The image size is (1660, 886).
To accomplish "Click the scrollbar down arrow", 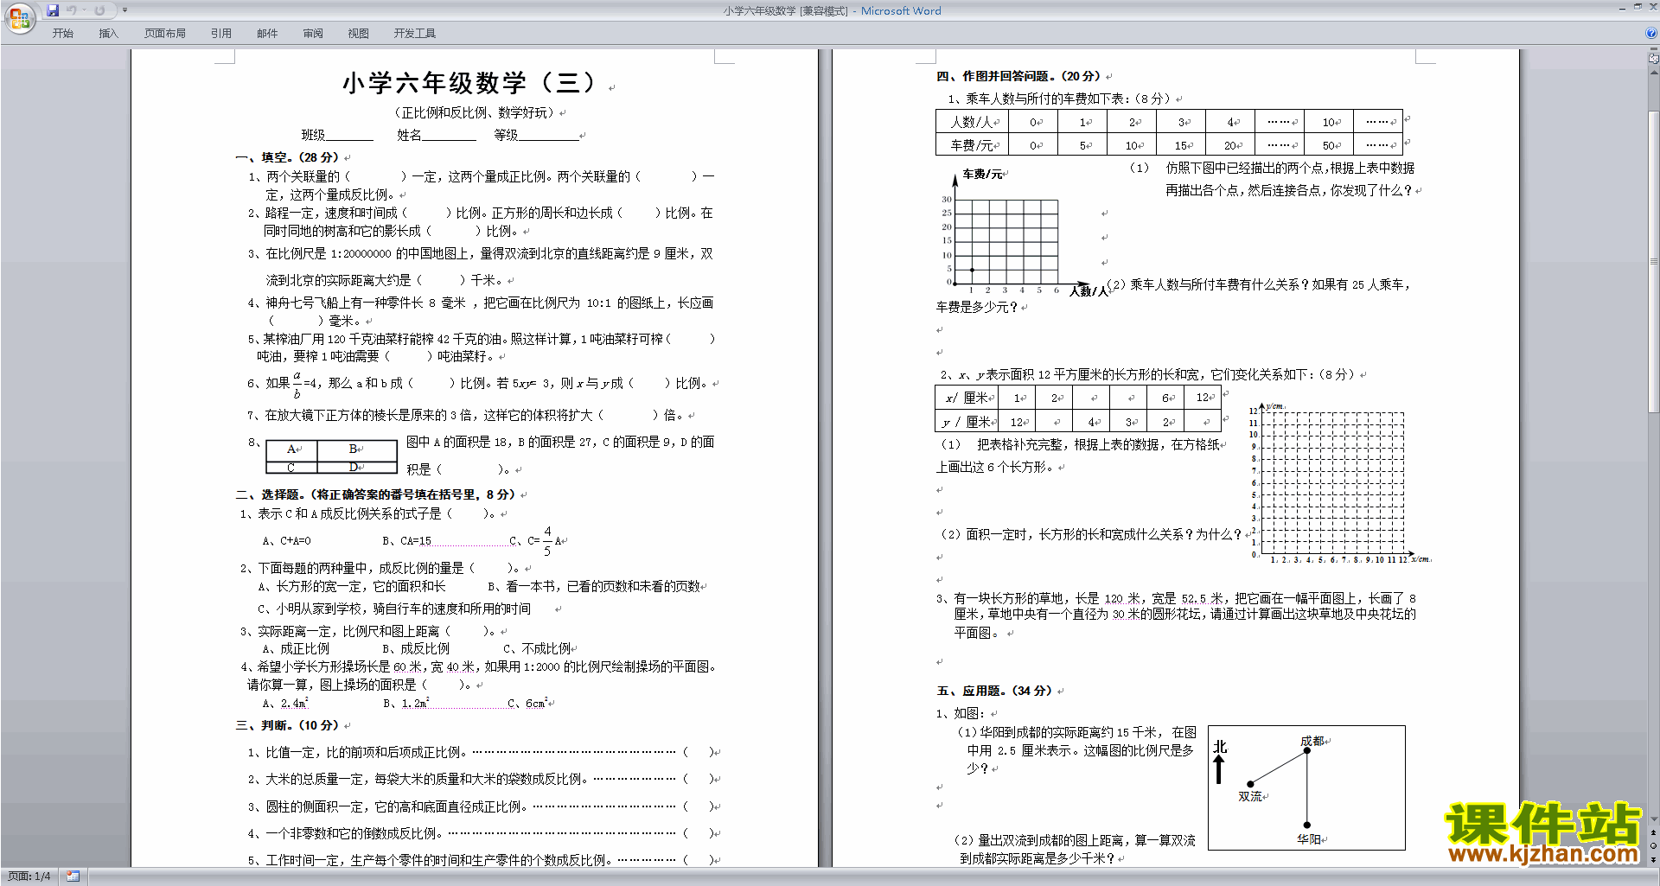I will 1654,819.
